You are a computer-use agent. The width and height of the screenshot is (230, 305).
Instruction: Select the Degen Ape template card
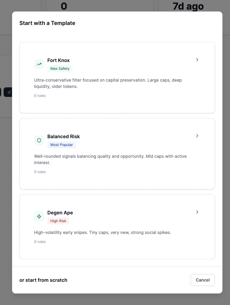tap(117, 226)
